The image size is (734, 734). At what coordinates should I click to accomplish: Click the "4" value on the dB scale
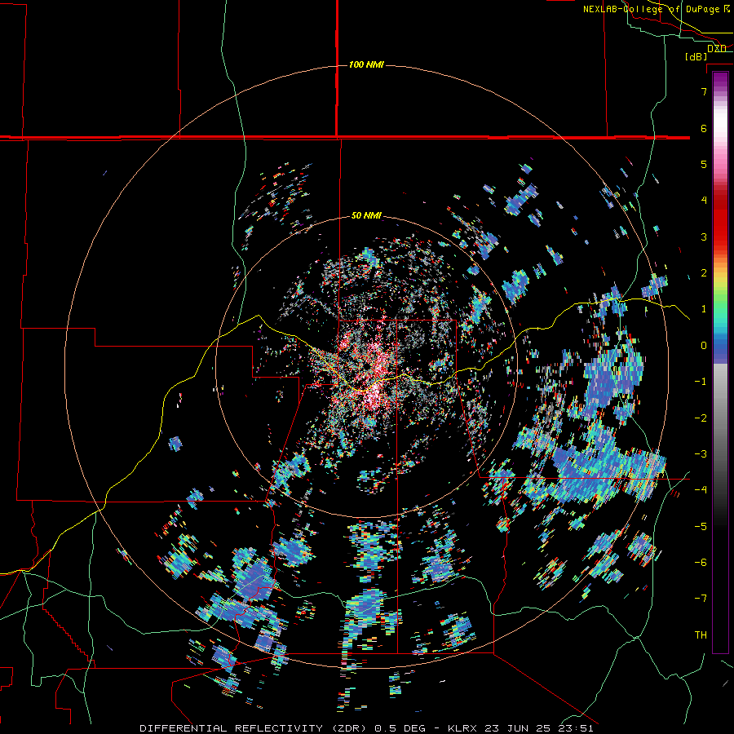point(704,201)
